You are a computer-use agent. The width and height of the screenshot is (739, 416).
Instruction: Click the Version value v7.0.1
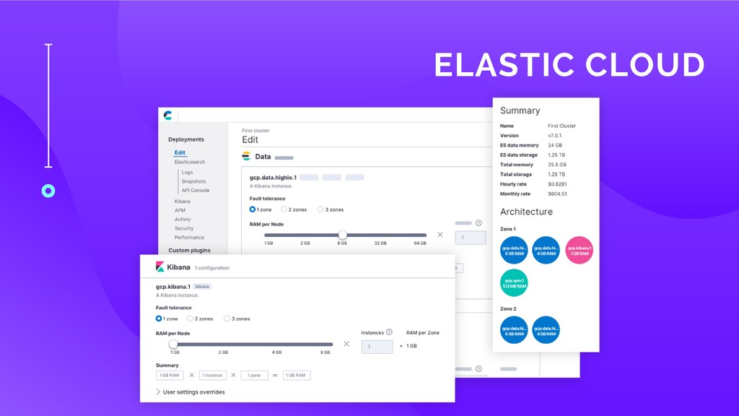[555, 135]
